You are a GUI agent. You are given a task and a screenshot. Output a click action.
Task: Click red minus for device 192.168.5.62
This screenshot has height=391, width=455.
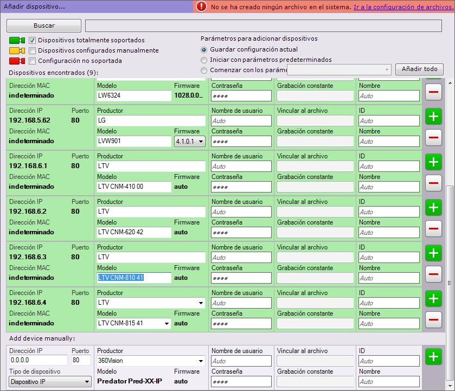pyautogui.click(x=433, y=138)
